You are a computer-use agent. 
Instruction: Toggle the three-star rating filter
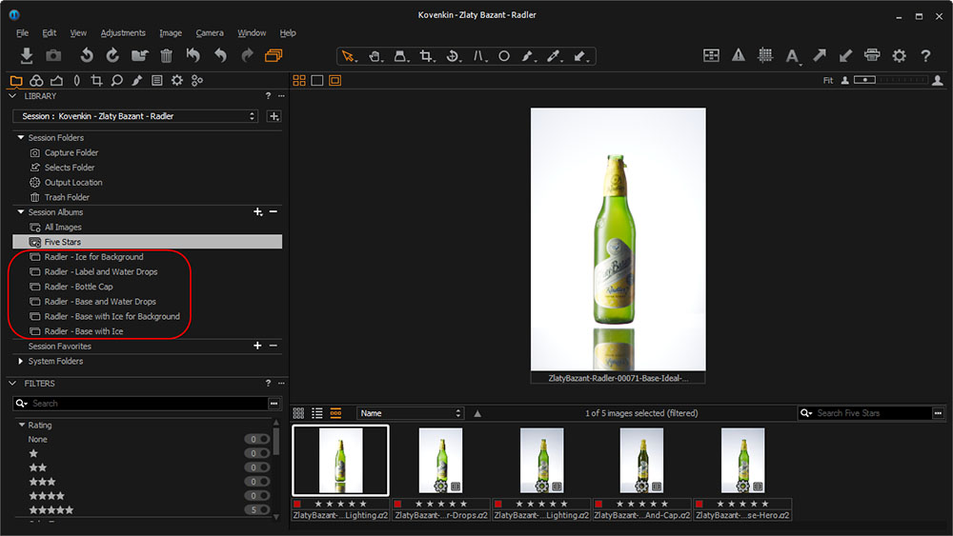point(257,482)
